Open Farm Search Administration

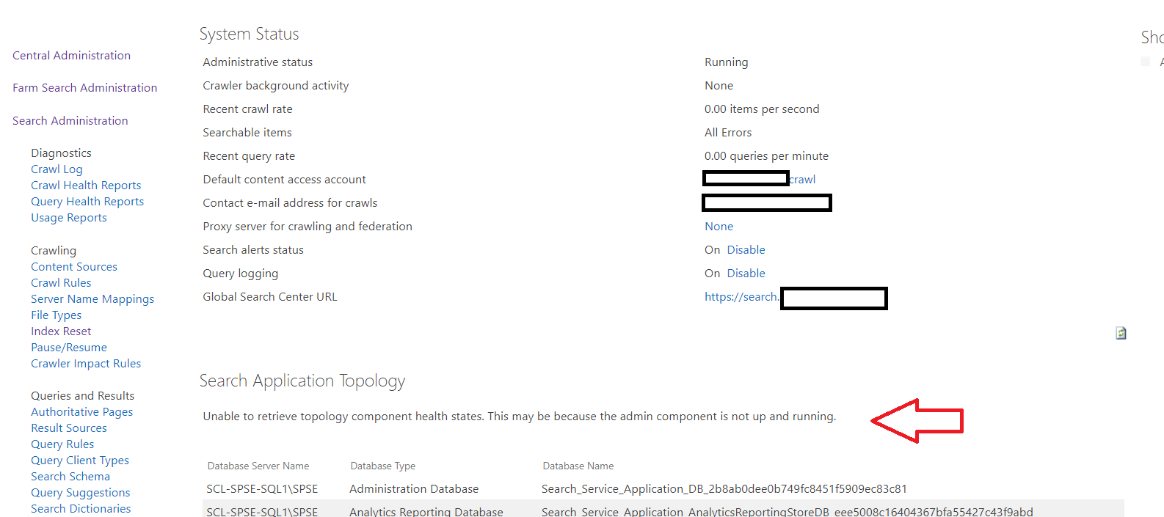click(x=84, y=88)
